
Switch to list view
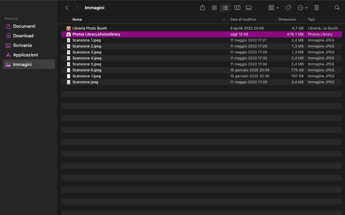point(225,8)
